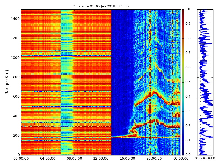This screenshot has width=220, height=165.
Task: Click the colorbar 0.5 value label
Action: 188,82
